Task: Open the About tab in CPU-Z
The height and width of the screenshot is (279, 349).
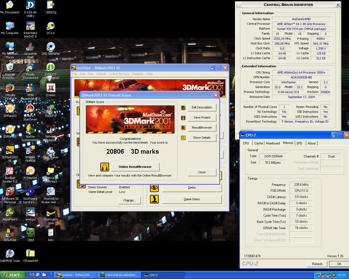Action: pyautogui.click(x=312, y=143)
